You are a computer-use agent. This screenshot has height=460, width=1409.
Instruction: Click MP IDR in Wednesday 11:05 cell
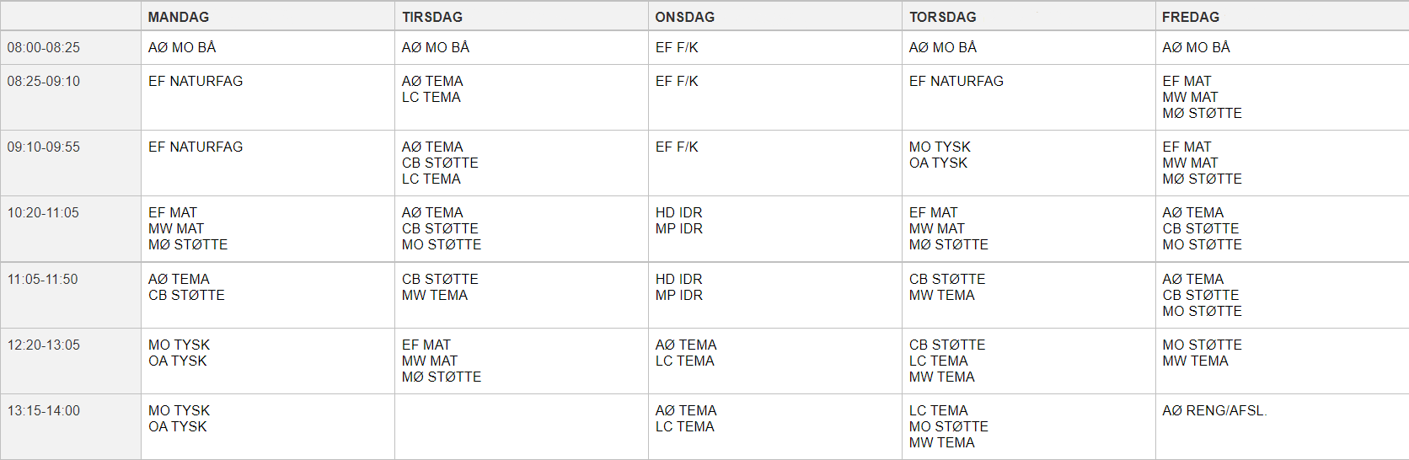coord(679,296)
